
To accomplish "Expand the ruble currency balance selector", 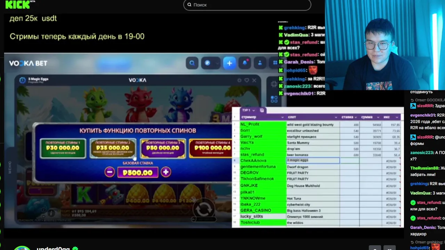I will click(210, 63).
